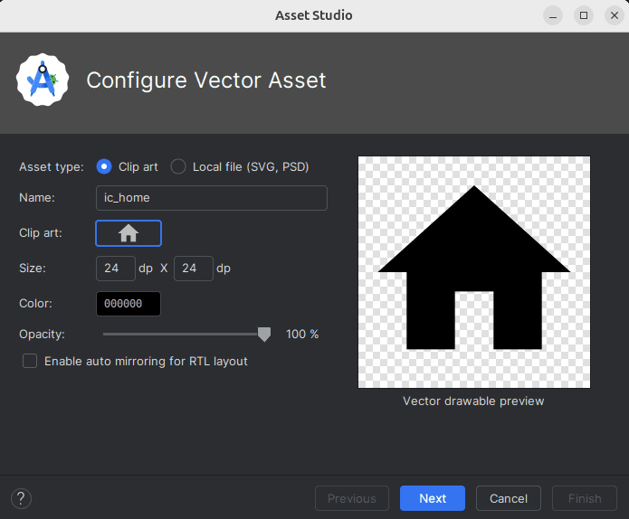The width and height of the screenshot is (629, 519).
Task: Click the Name label
Action: tap(37, 198)
